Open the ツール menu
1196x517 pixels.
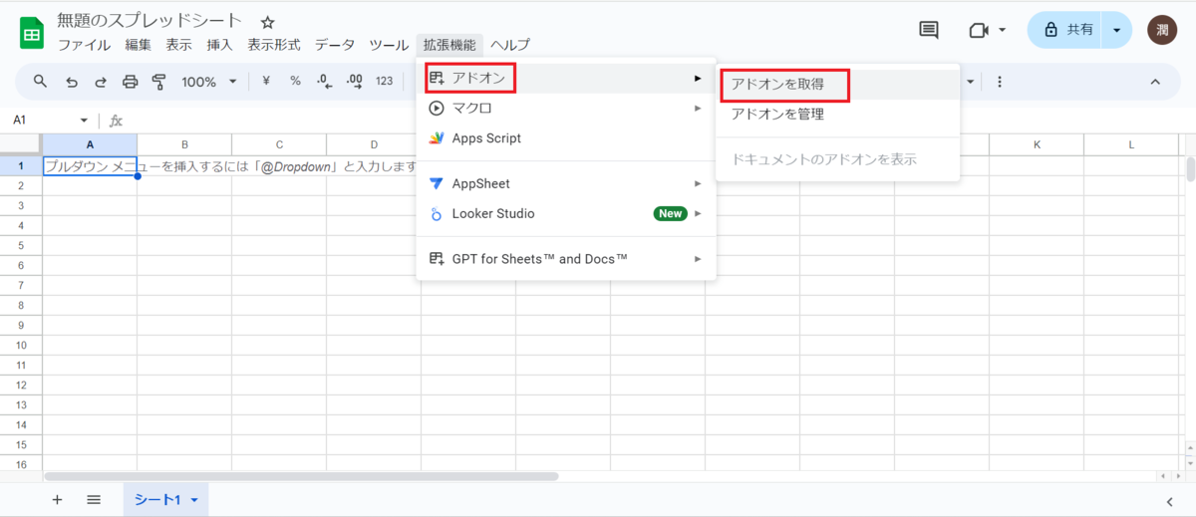[389, 45]
